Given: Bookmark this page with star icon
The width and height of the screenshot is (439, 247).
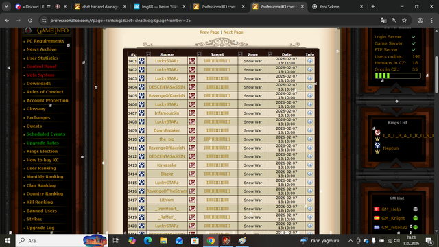Looking at the screenshot, I should click(404, 20).
